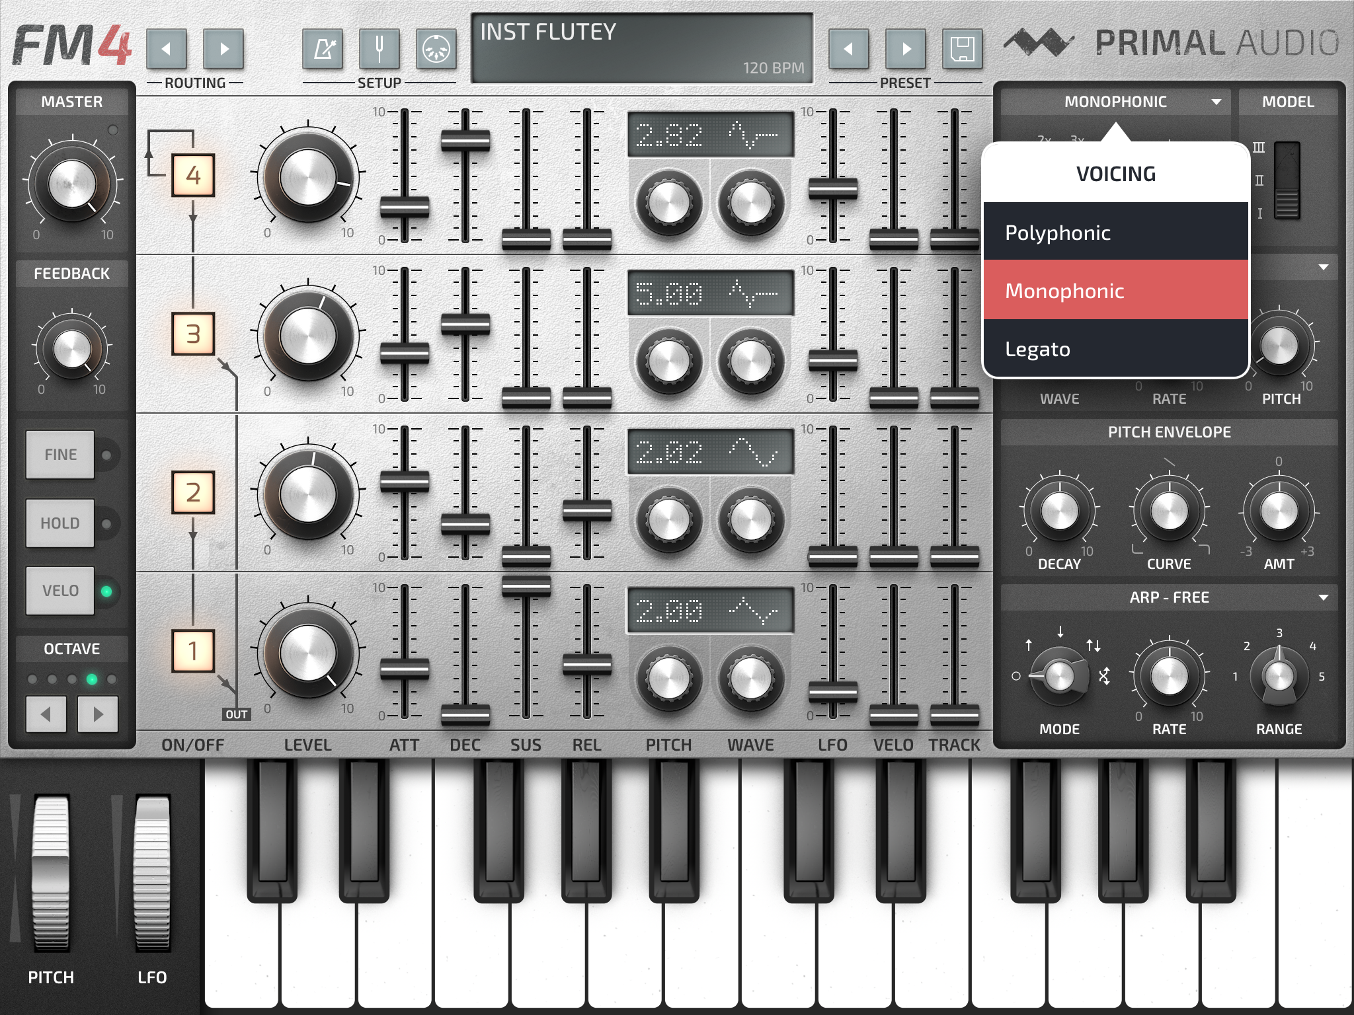Click the operator 3 waveform display
This screenshot has height=1015, width=1354.
coord(711,293)
